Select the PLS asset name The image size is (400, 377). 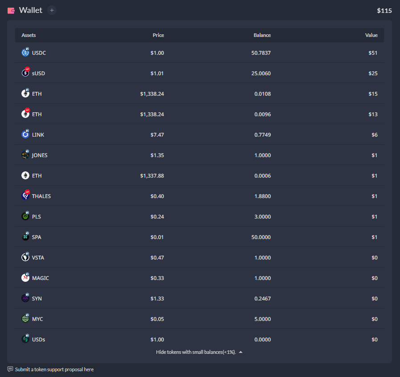click(37, 217)
